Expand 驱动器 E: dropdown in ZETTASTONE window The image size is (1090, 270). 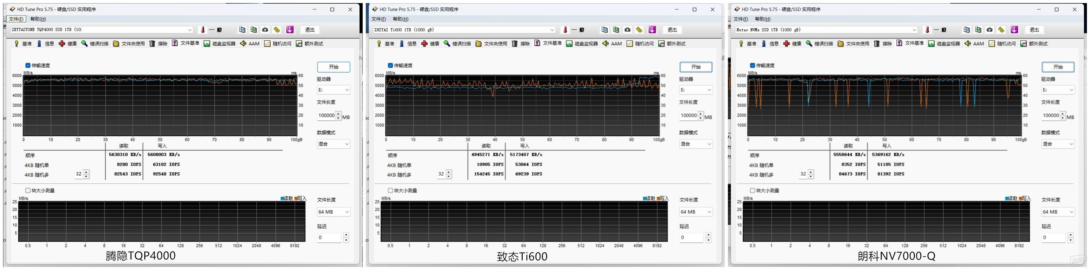pyautogui.click(x=333, y=90)
